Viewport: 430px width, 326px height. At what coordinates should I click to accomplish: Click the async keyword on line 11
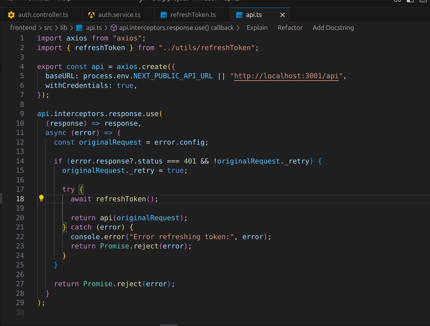[x=56, y=133]
